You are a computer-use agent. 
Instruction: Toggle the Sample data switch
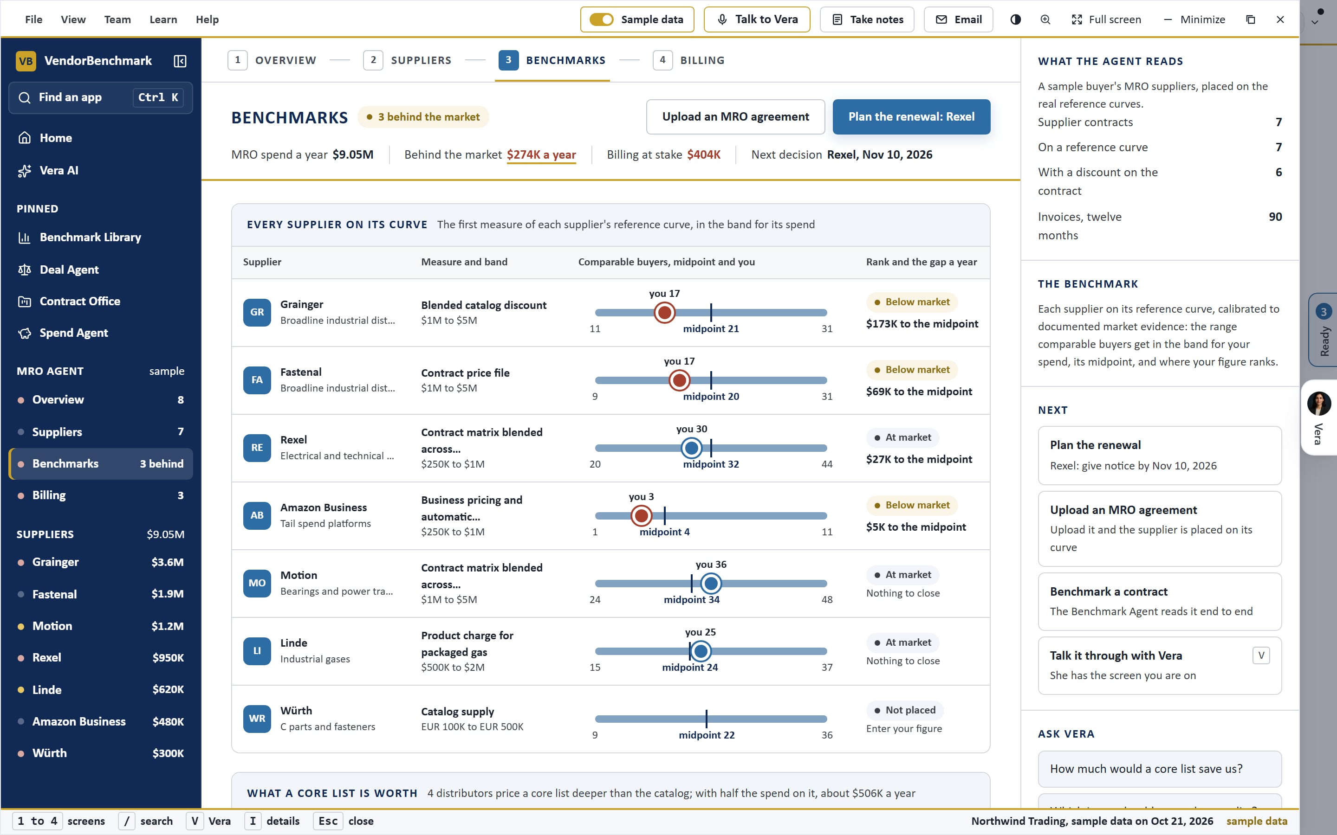[x=601, y=19]
